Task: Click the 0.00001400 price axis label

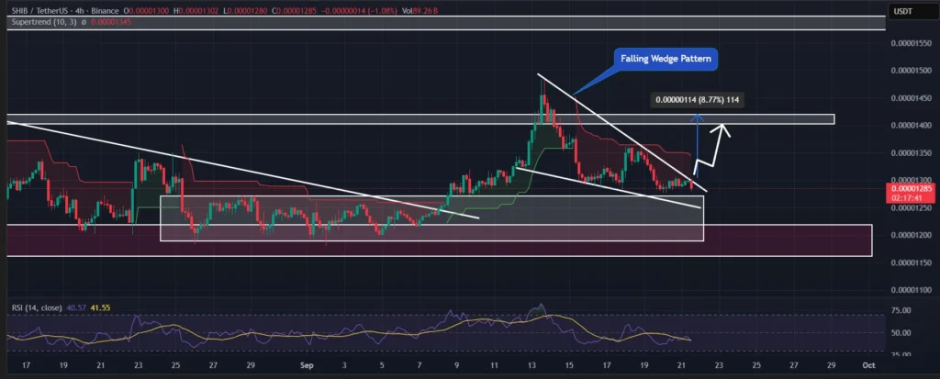Action: 911,126
